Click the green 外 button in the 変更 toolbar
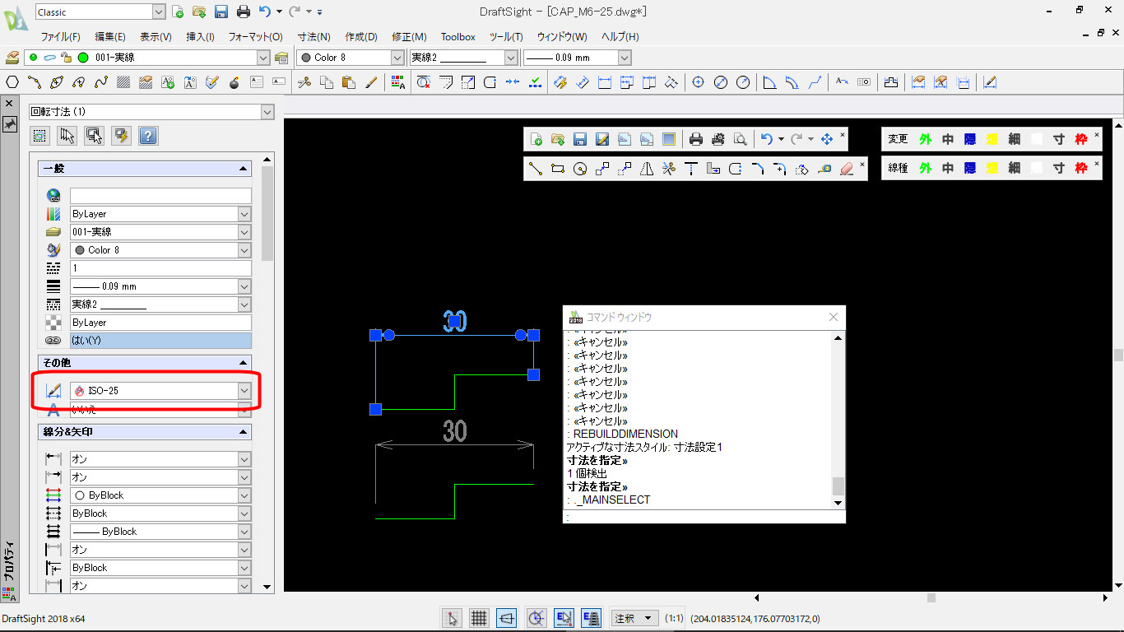Image resolution: width=1124 pixels, height=632 pixels. [x=925, y=140]
